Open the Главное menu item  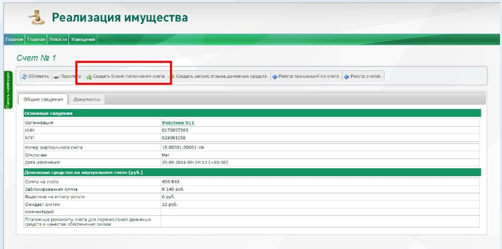click(14, 39)
